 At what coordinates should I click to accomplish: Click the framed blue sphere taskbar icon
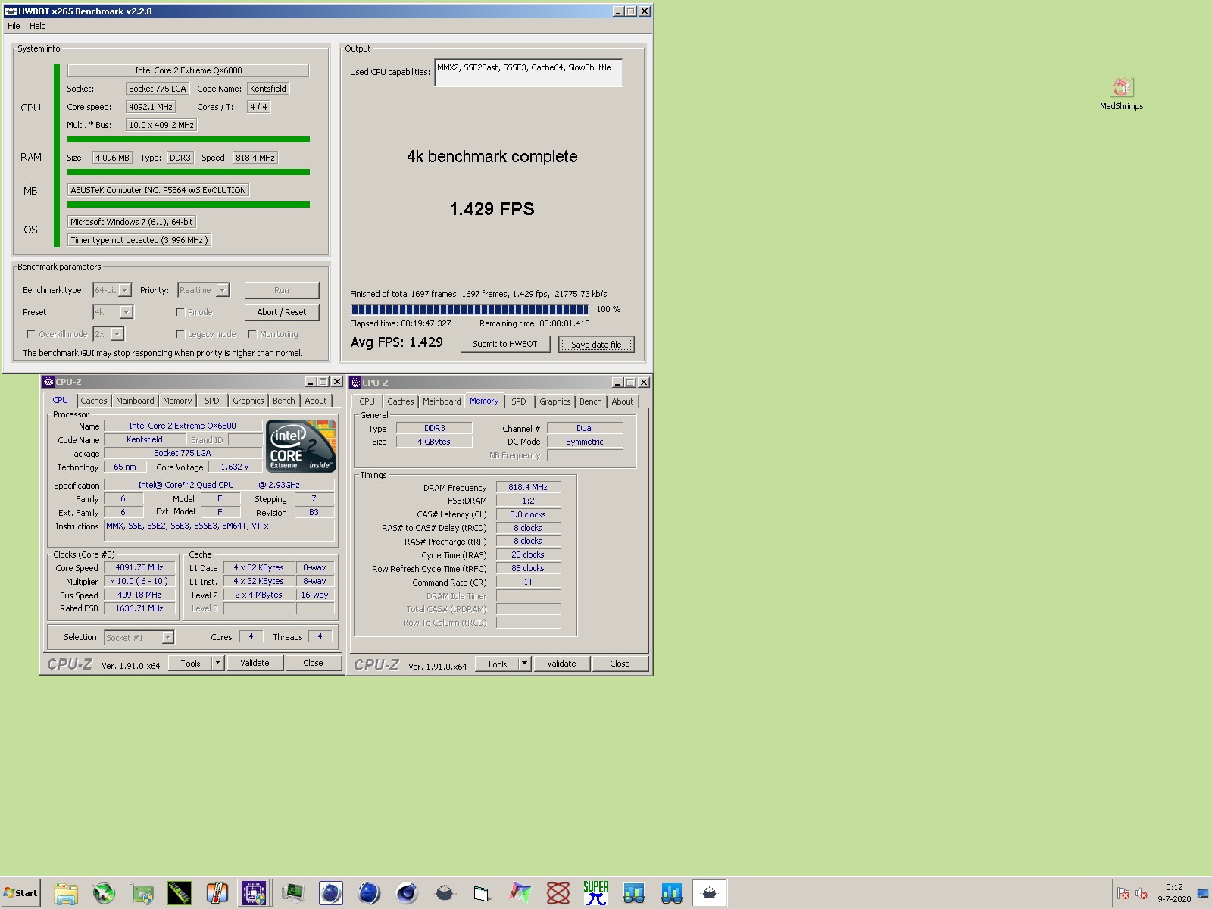click(331, 893)
